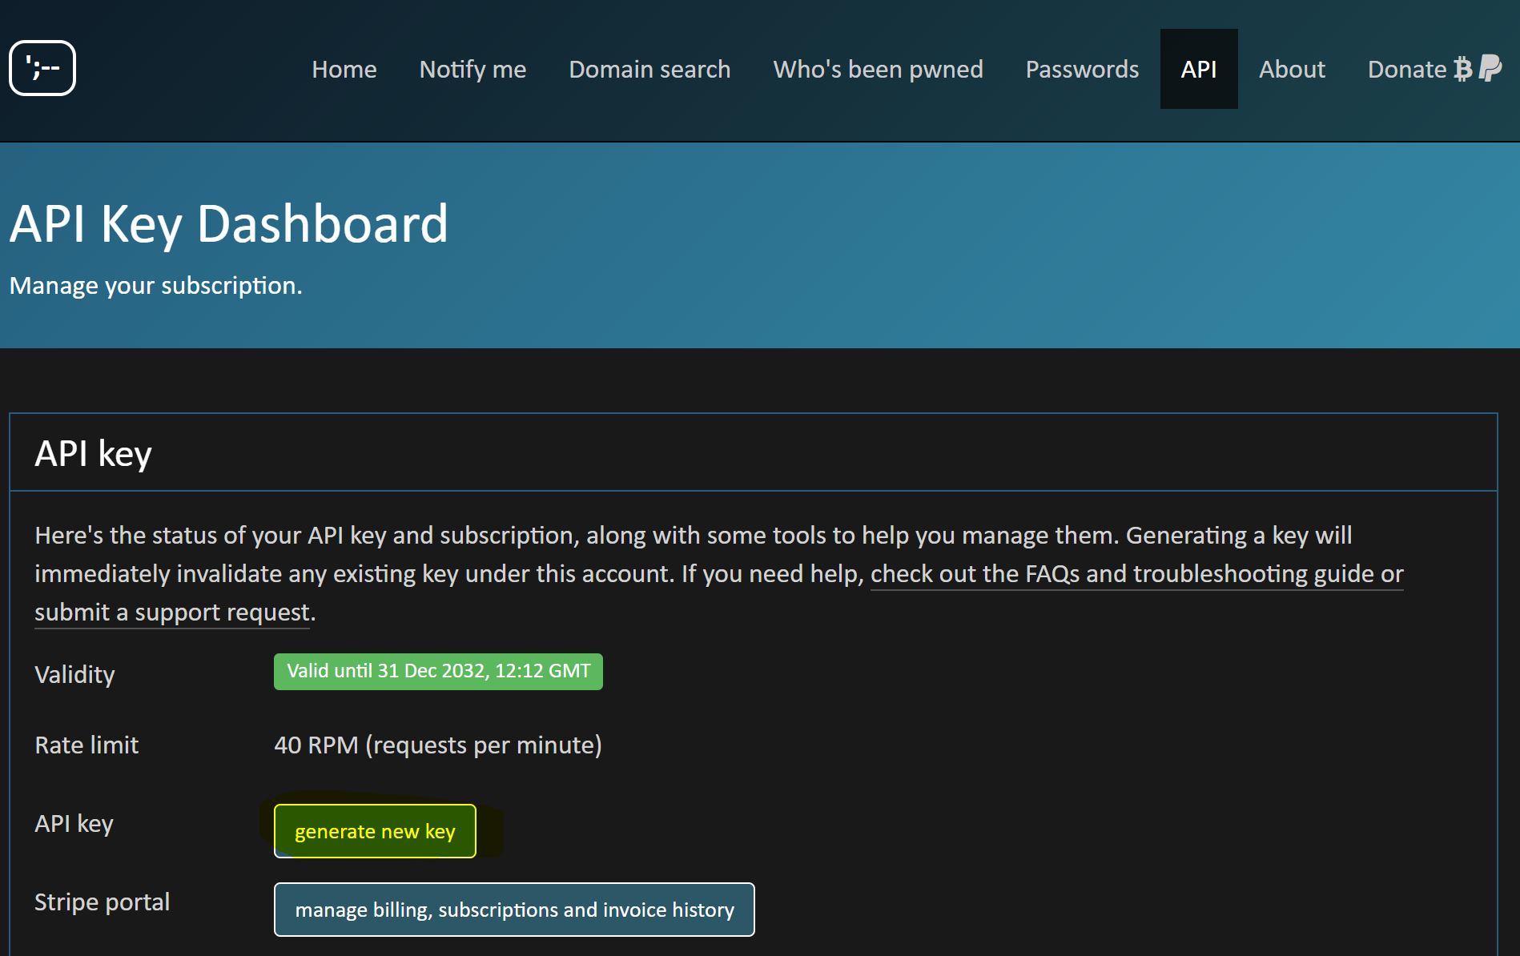
Task: Go to Domain search
Action: click(x=649, y=69)
